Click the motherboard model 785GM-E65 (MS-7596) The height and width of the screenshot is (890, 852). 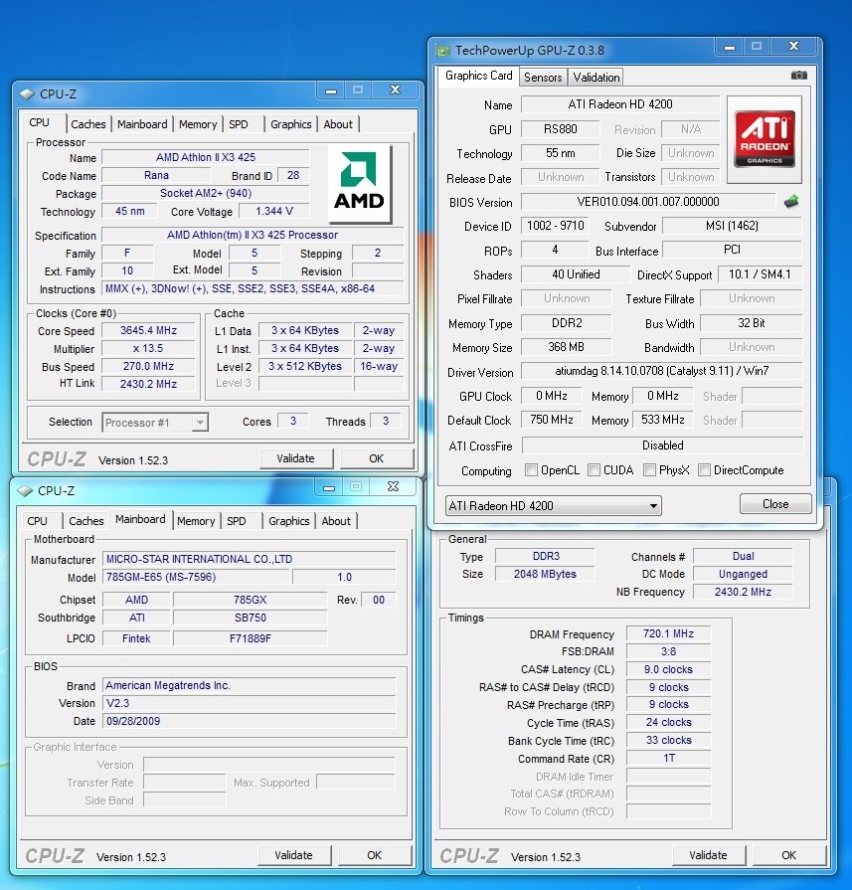pyautogui.click(x=197, y=577)
